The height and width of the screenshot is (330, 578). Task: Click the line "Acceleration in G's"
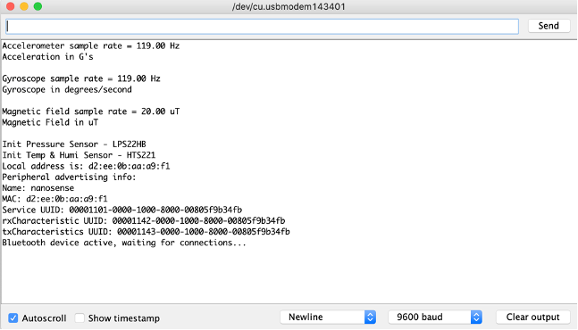click(x=47, y=57)
